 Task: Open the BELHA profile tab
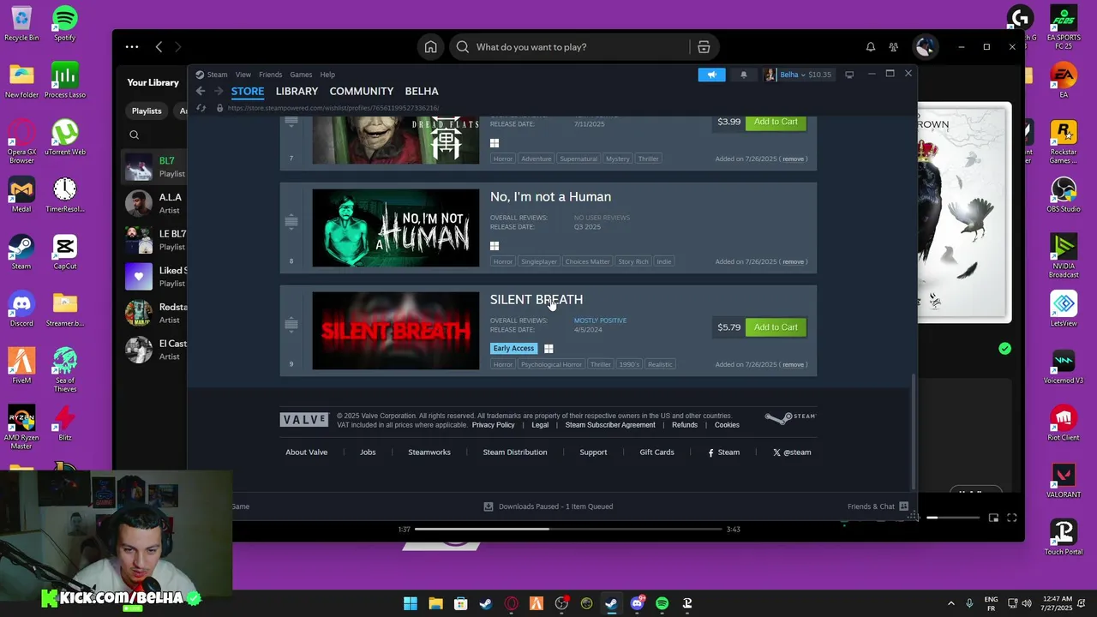click(x=422, y=91)
